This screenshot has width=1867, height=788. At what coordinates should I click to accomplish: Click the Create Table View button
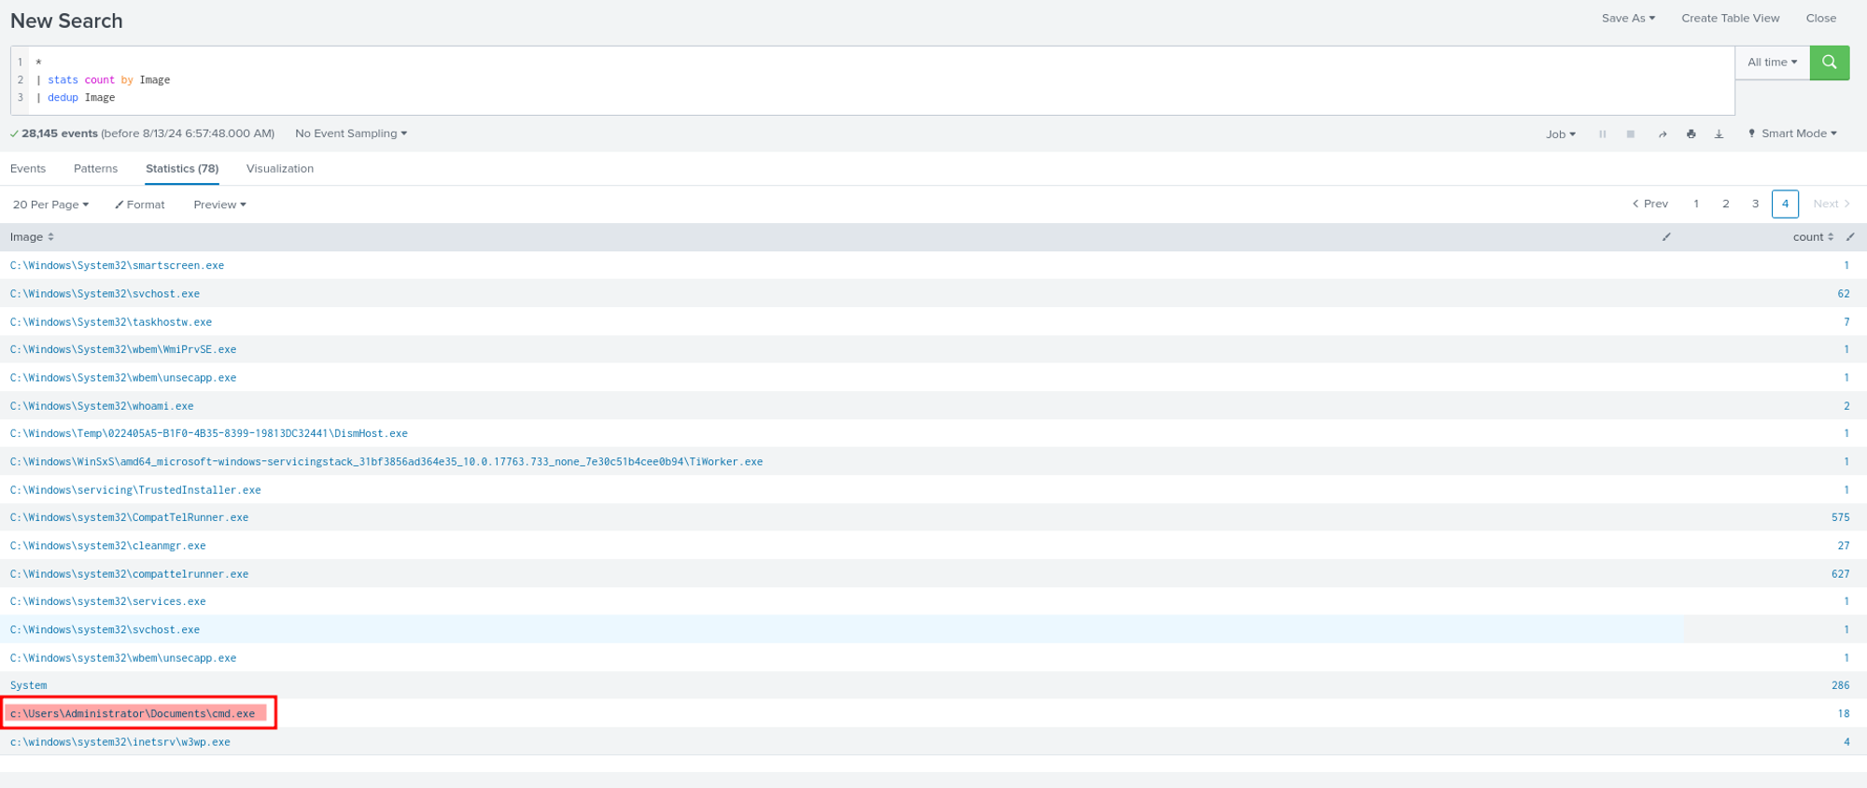[1730, 18]
